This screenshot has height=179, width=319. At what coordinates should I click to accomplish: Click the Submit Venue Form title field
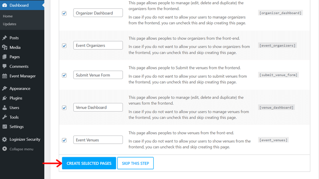pos(98,75)
